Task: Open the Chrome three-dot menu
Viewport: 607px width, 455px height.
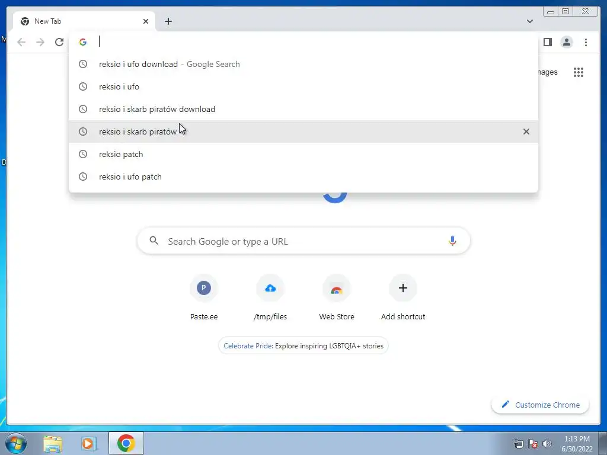Action: pos(586,42)
